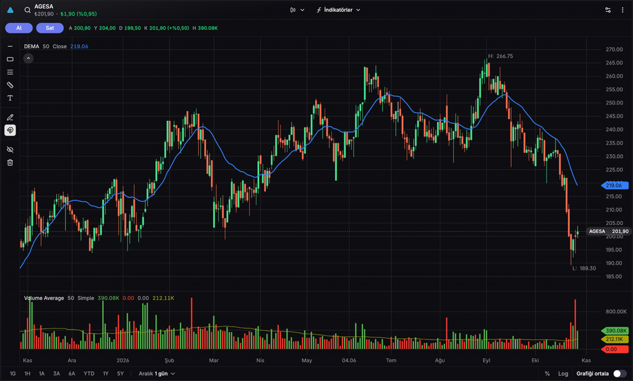Screen dimensions: 633x381
Task: Open the three-dot more options menu
Action: [x=622, y=10]
